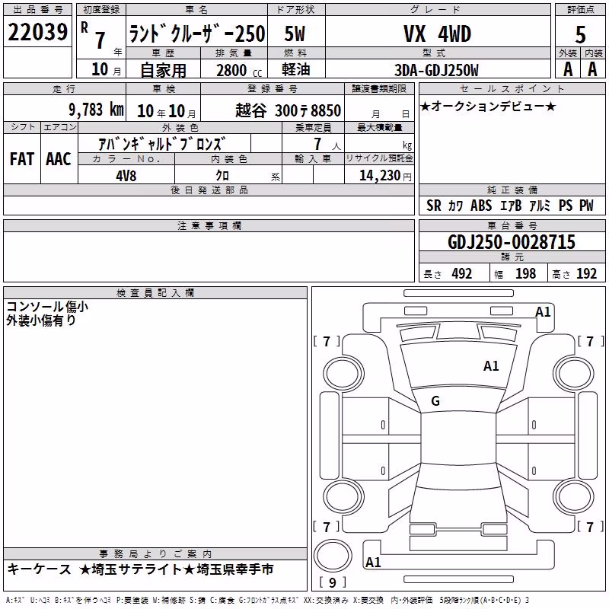
Task: Click A1 mark on rear bumper
Action: [x=373, y=563]
